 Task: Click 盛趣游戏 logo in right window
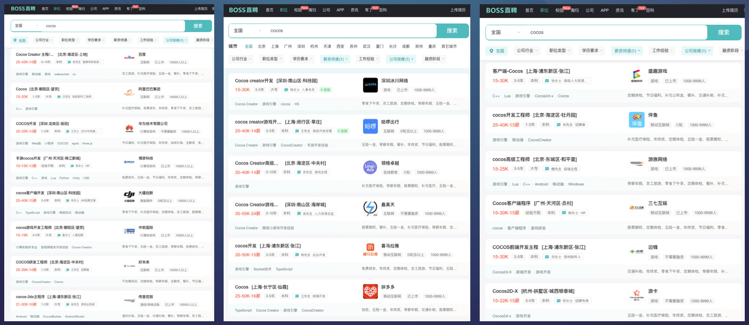(x=636, y=76)
